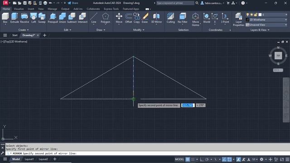Image resolution: width=290 pixels, height=163 pixels.
Task: Expand the Create panel dropdown
Action: (x=24, y=30)
